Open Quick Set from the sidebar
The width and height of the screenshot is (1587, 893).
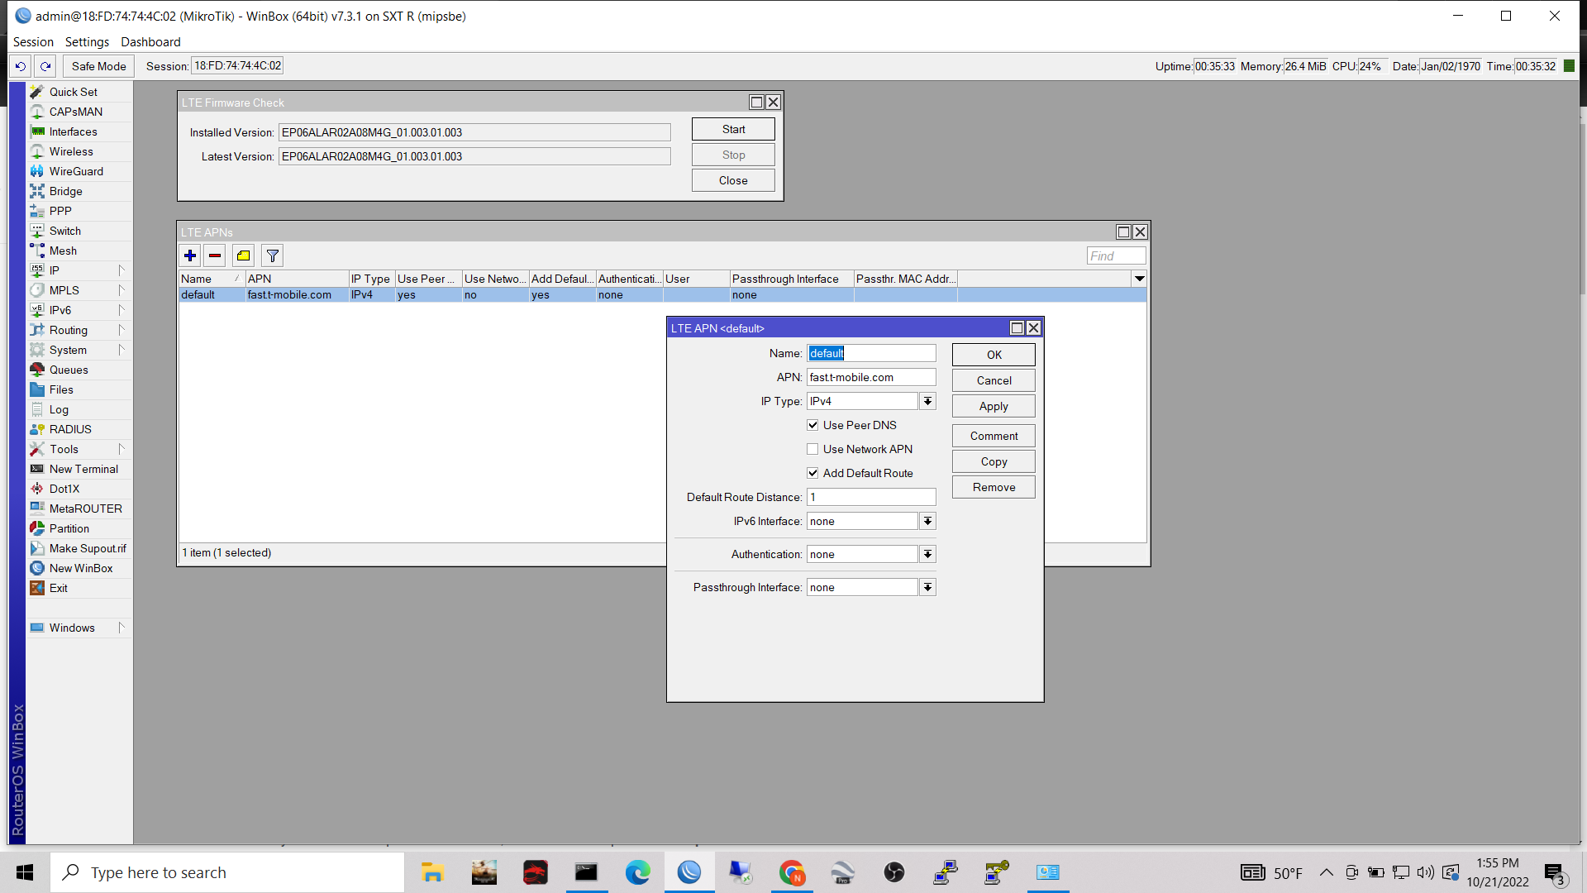click(74, 92)
